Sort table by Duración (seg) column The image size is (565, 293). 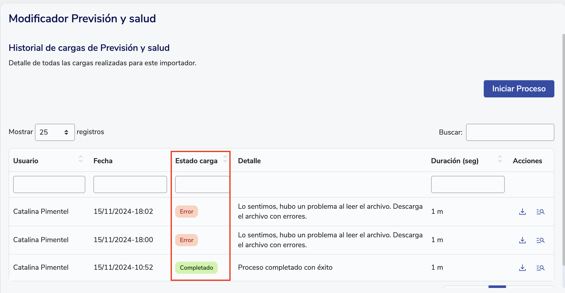[500, 159]
